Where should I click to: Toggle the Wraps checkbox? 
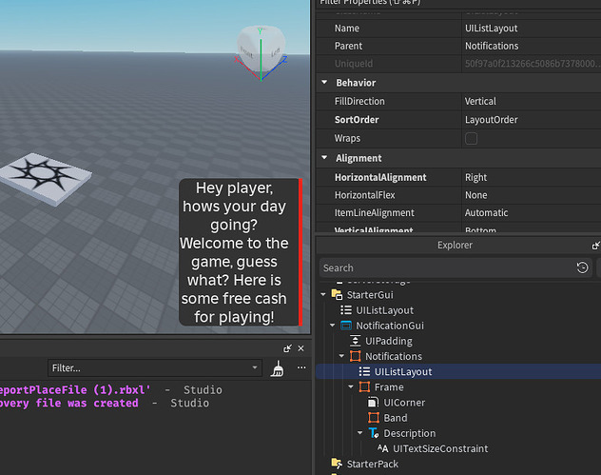(x=471, y=139)
